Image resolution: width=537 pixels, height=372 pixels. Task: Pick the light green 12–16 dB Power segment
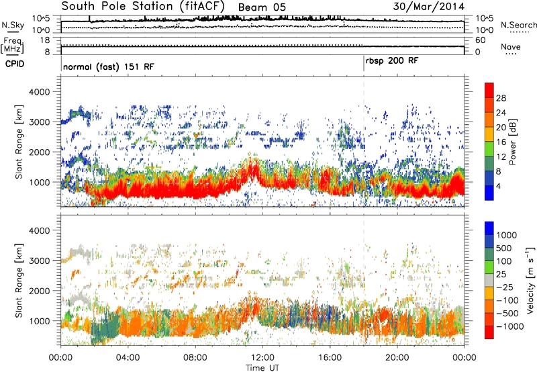(489, 149)
